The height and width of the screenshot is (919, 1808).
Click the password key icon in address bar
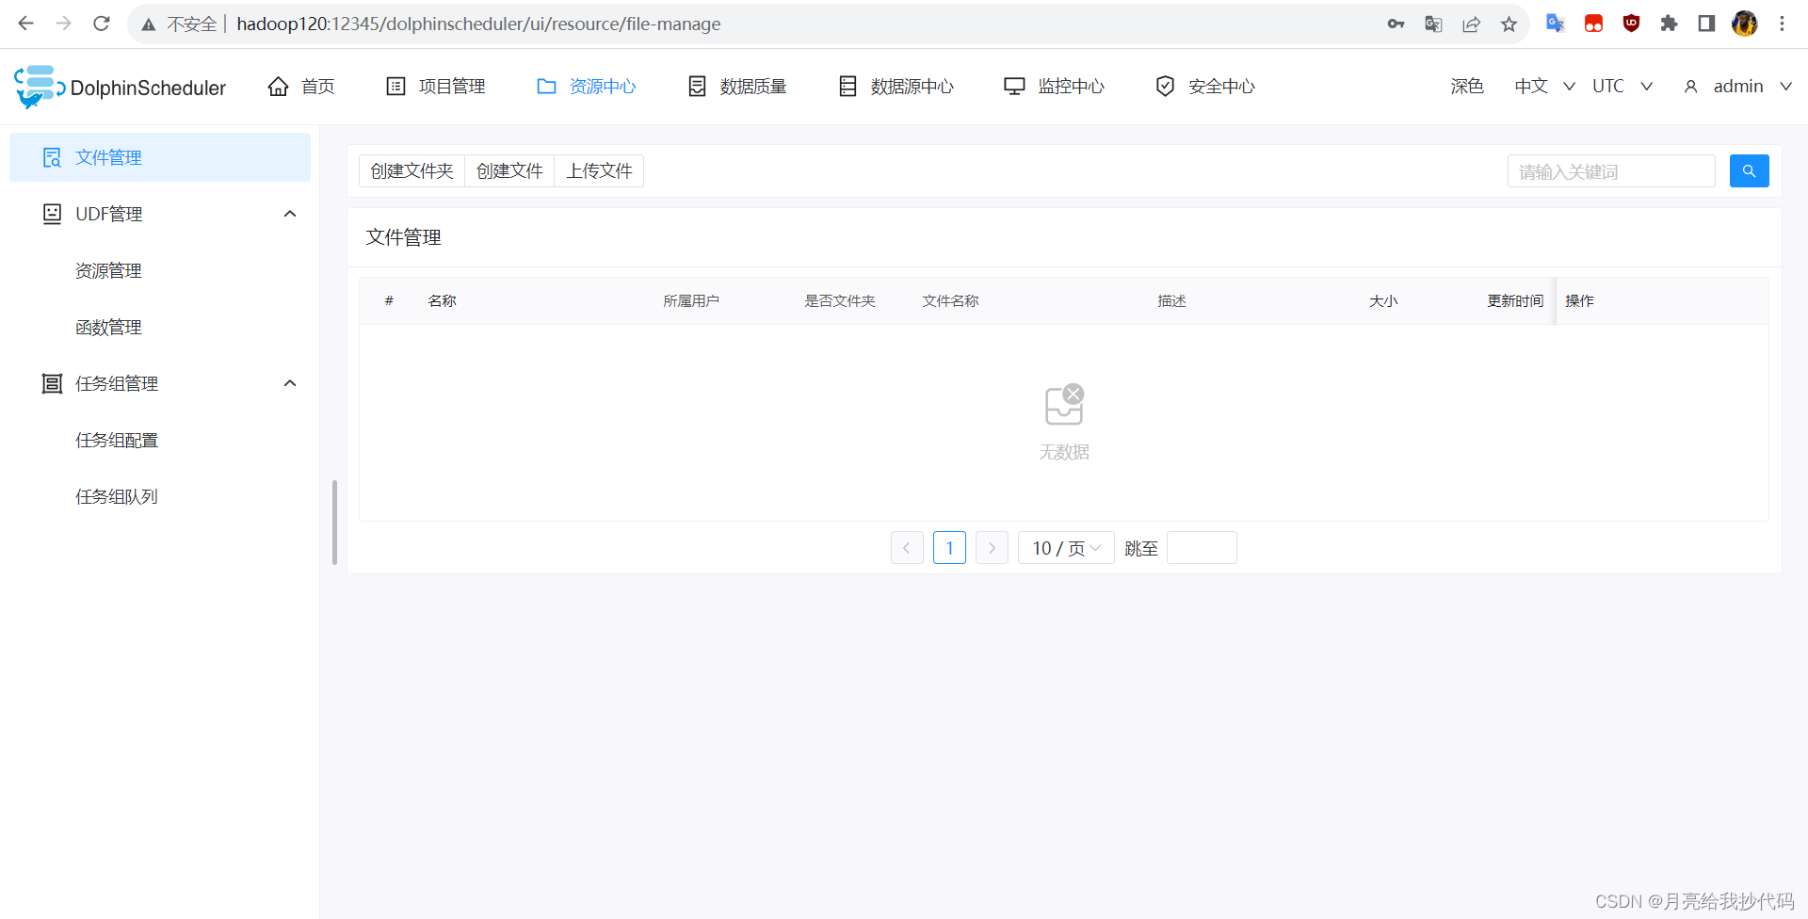[x=1396, y=24]
